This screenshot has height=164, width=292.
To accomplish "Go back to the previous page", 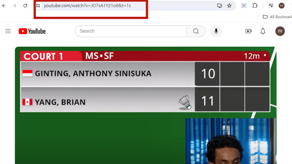I will point(4,6).
